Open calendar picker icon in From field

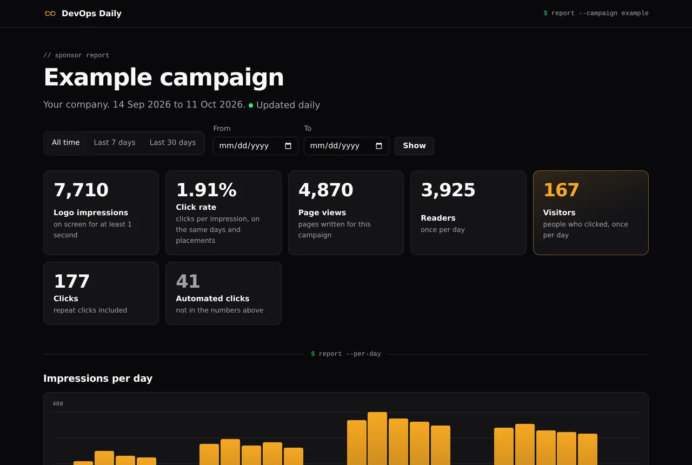(x=288, y=146)
